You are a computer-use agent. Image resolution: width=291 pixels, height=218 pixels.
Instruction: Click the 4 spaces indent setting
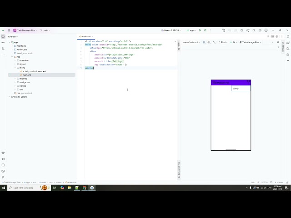pos(279,183)
